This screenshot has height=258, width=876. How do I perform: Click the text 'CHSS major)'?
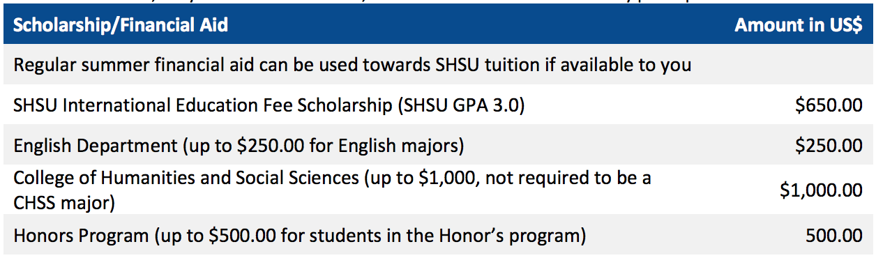[64, 204]
